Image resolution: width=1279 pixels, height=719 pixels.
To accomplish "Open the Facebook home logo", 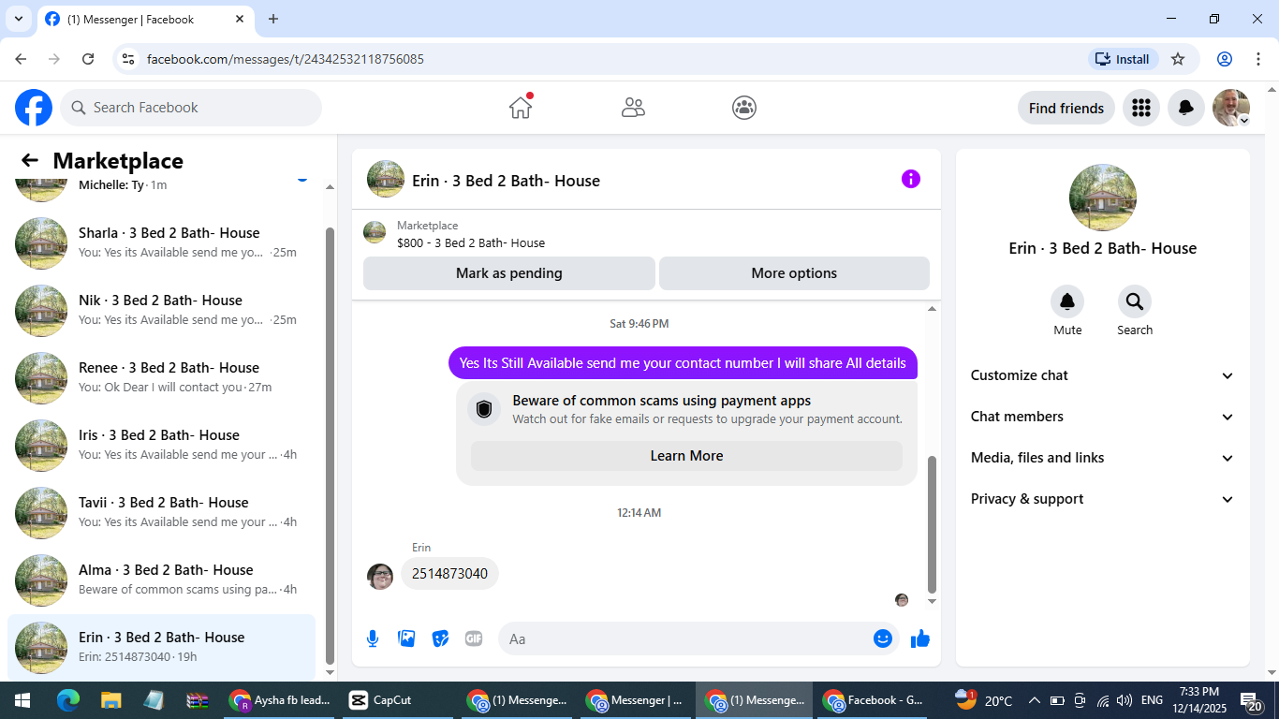I will [34, 108].
